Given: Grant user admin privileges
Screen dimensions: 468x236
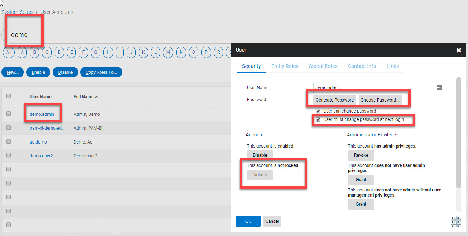Looking at the screenshot, I should point(361,180).
